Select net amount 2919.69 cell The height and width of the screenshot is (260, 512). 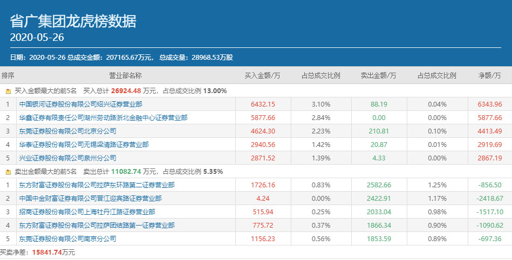(x=490, y=144)
